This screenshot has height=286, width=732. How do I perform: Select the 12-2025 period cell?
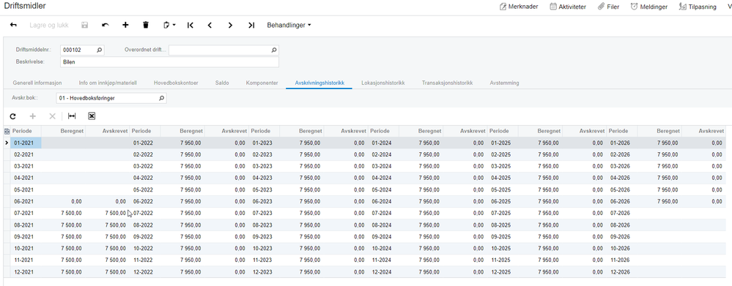point(503,272)
